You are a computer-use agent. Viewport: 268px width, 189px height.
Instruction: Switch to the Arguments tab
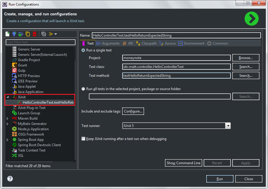tap(108, 43)
